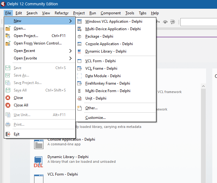Click VCL Form - Delphi link on welcome page

(x=63, y=174)
